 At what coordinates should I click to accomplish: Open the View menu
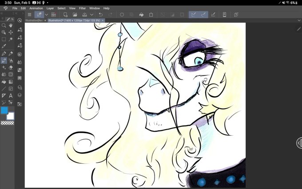72,8
